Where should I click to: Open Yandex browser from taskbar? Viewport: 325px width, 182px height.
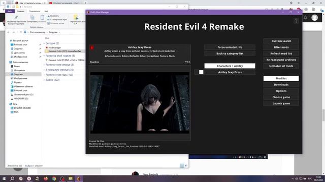point(29,178)
